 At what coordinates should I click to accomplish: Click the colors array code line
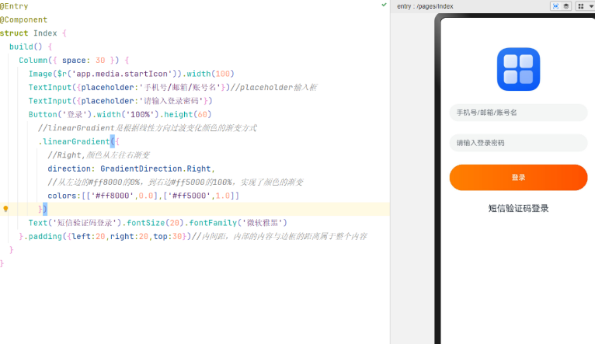144,196
